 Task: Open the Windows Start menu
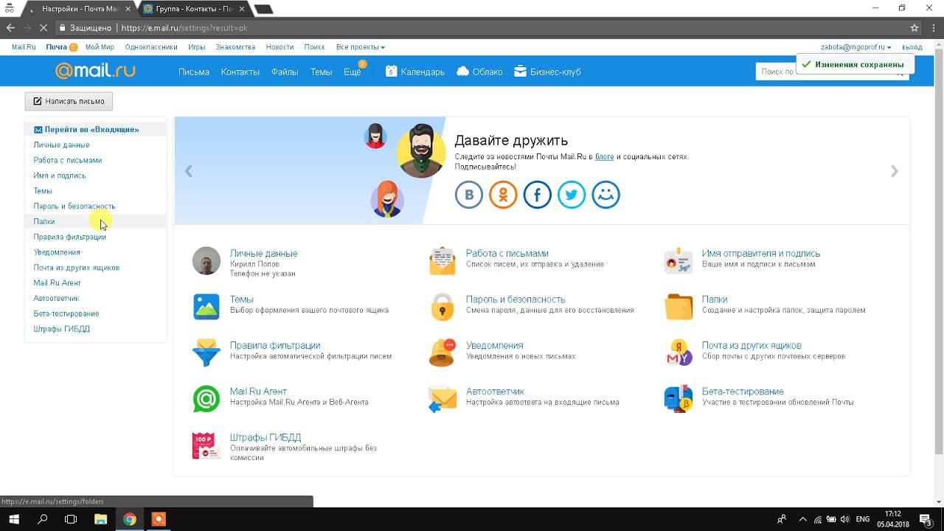(14, 519)
